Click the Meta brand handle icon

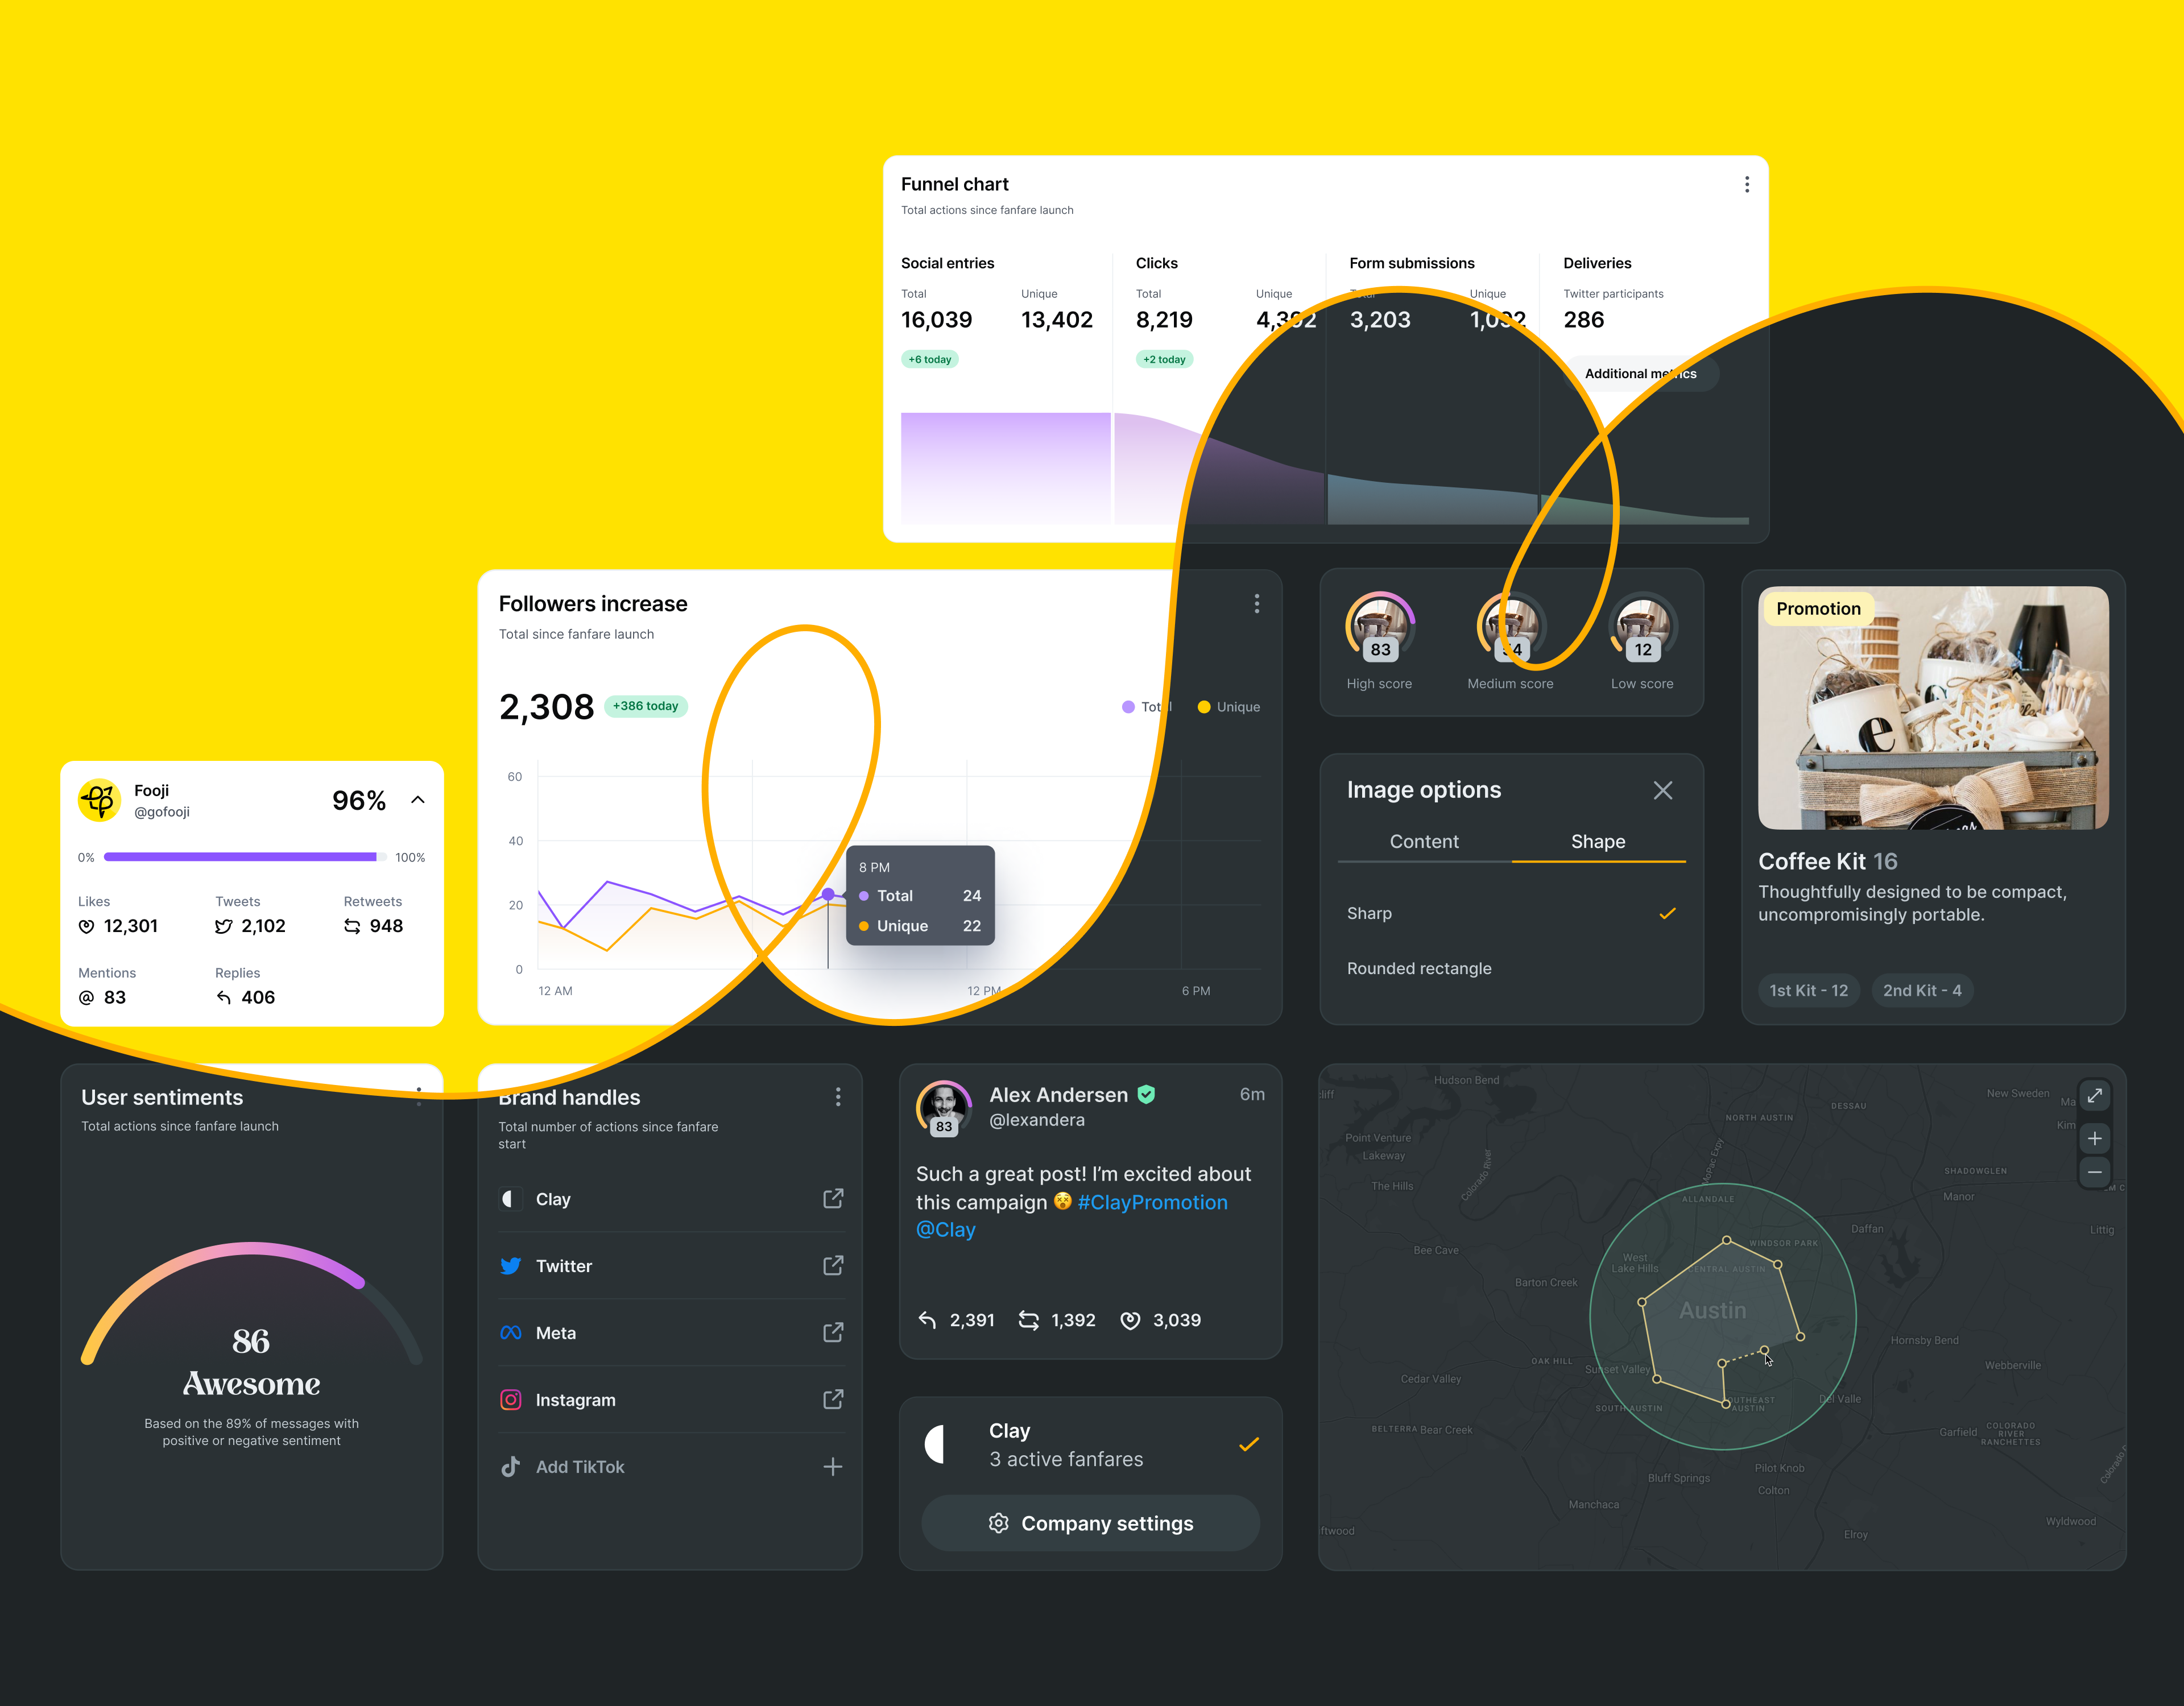pyautogui.click(x=516, y=1332)
